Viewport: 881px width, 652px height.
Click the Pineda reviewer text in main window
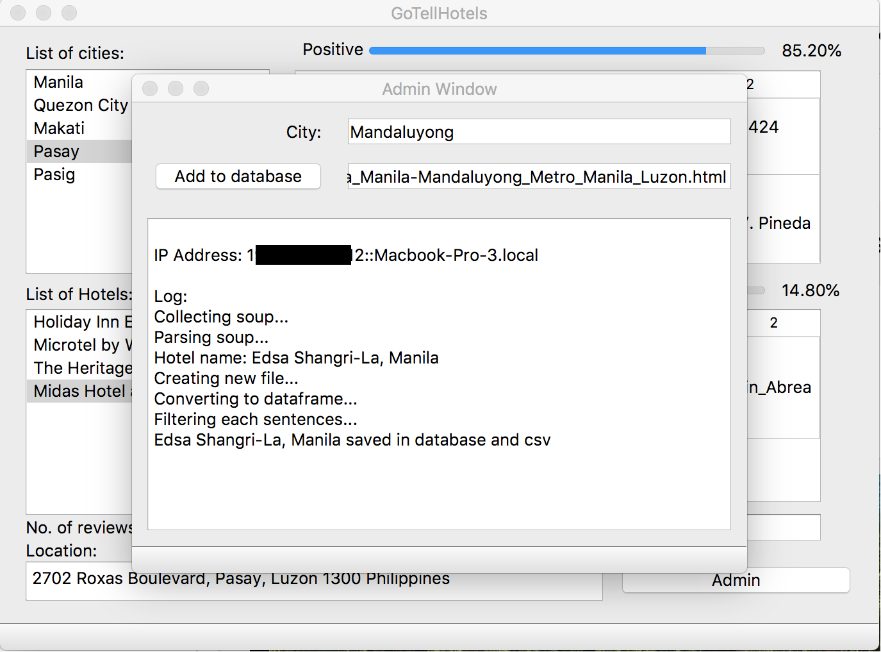point(780,223)
